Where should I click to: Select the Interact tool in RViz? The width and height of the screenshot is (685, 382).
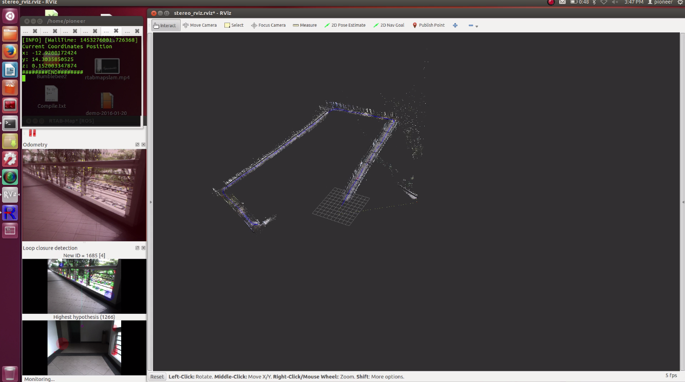click(165, 25)
